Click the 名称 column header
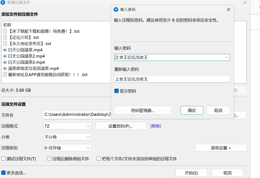 [x=7, y=25]
